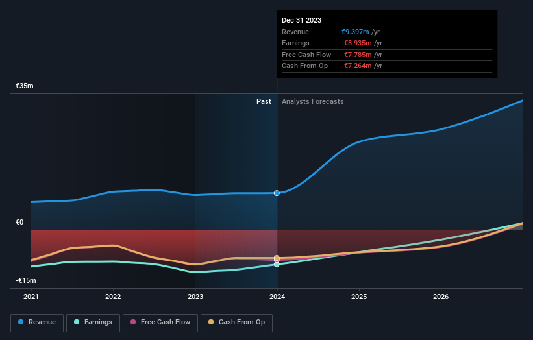This screenshot has width=533, height=340.
Task: Click the Revenue row label in tooltip
Action: tap(295, 32)
